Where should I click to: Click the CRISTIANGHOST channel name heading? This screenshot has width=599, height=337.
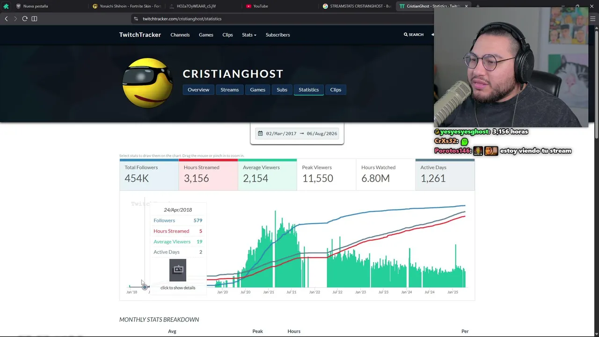click(233, 74)
